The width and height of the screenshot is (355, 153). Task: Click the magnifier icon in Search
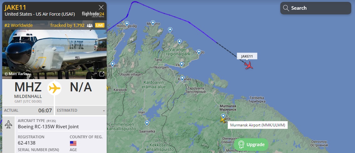coord(286,8)
